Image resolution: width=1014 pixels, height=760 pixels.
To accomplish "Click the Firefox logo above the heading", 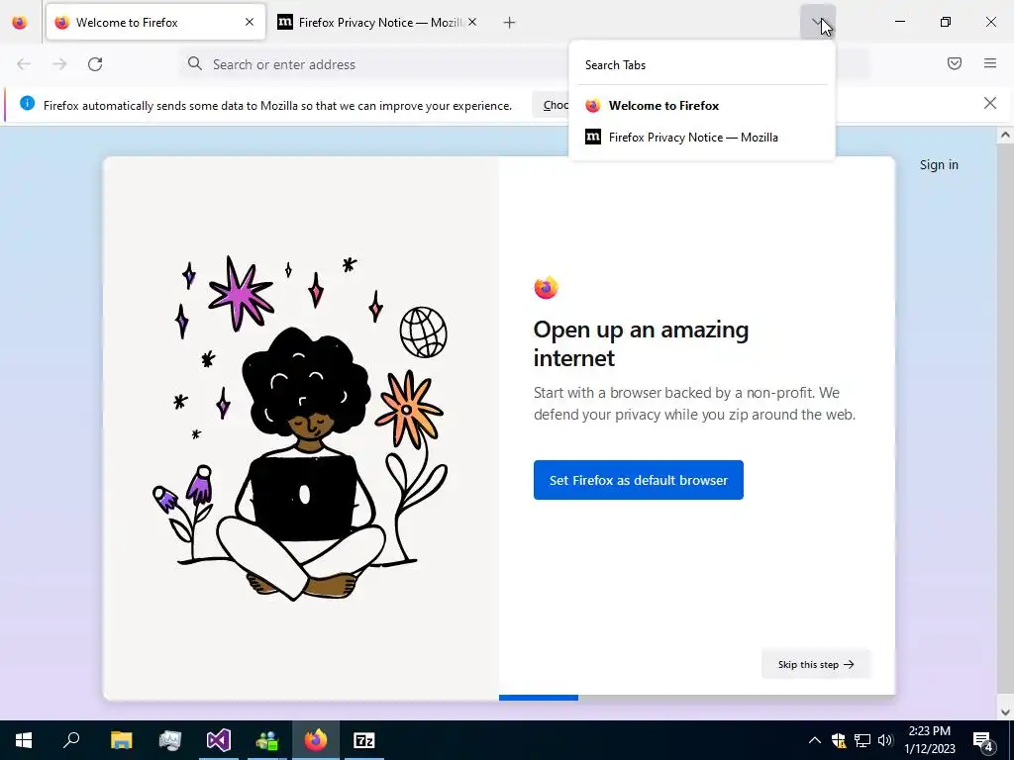I will tap(546, 287).
